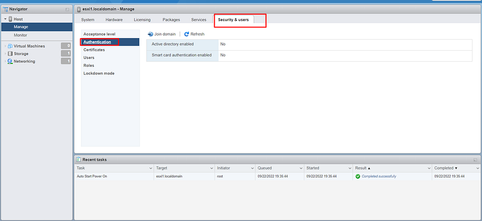Screen dimensions: 482x221
Task: Click the Recent tasks panel icon
Action: click(x=79, y=159)
